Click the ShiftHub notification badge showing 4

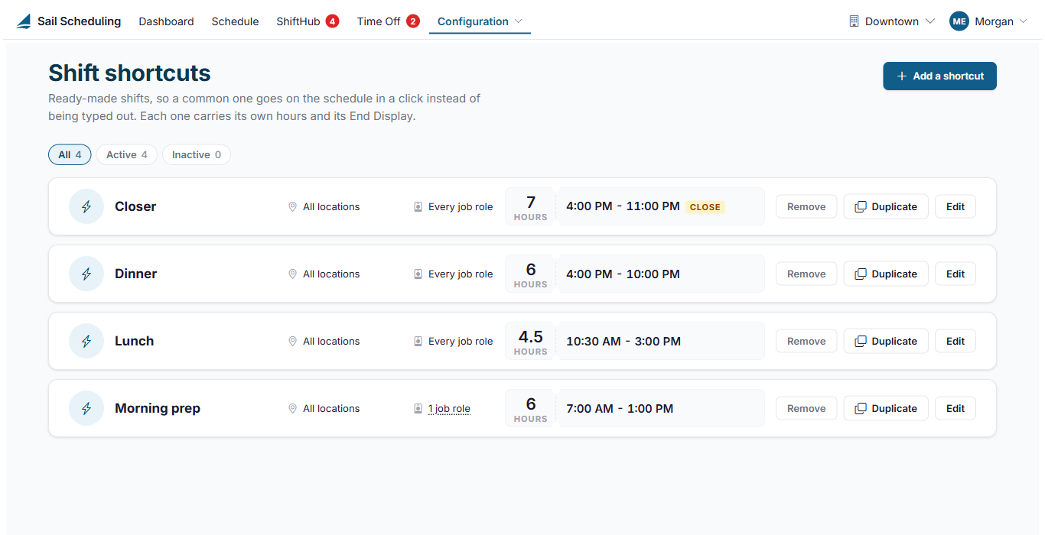click(x=332, y=21)
